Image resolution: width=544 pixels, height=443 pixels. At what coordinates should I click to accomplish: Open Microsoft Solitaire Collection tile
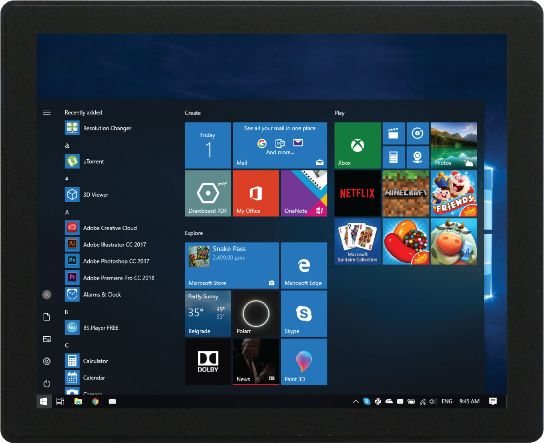[357, 242]
